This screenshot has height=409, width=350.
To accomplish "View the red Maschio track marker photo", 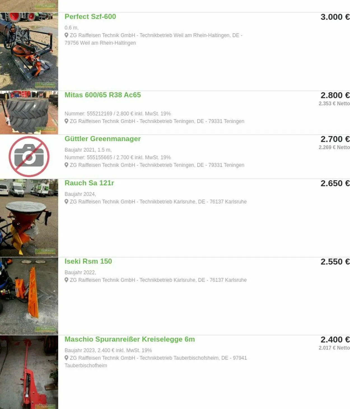I will 29,372.
